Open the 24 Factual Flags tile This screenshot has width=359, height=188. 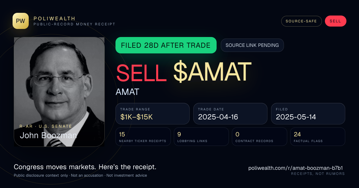[x=317, y=137]
